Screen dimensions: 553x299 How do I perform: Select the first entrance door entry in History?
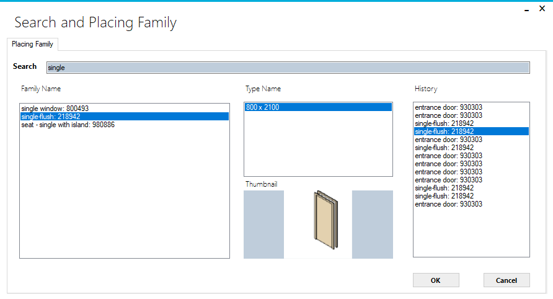(x=449, y=107)
